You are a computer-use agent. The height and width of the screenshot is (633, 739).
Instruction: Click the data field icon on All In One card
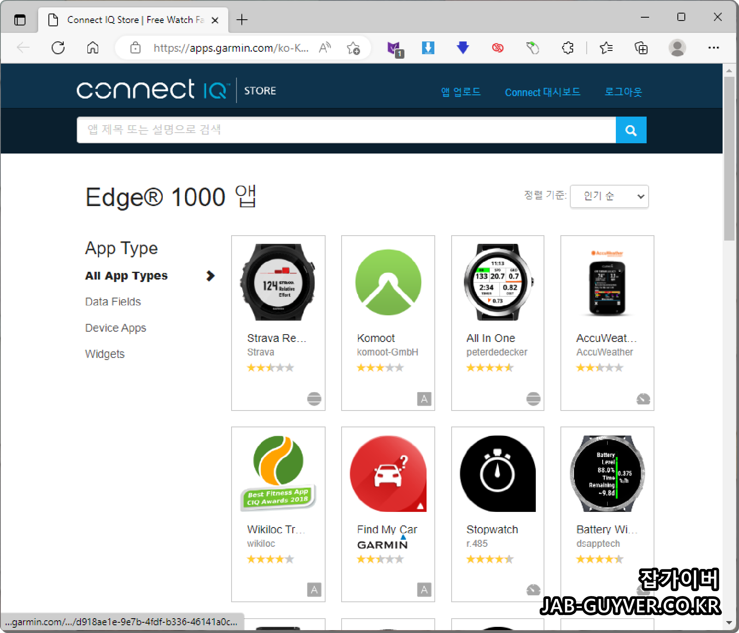click(533, 399)
